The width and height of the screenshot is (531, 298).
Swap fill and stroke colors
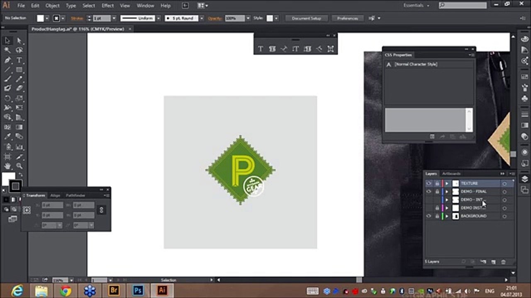tap(20, 175)
